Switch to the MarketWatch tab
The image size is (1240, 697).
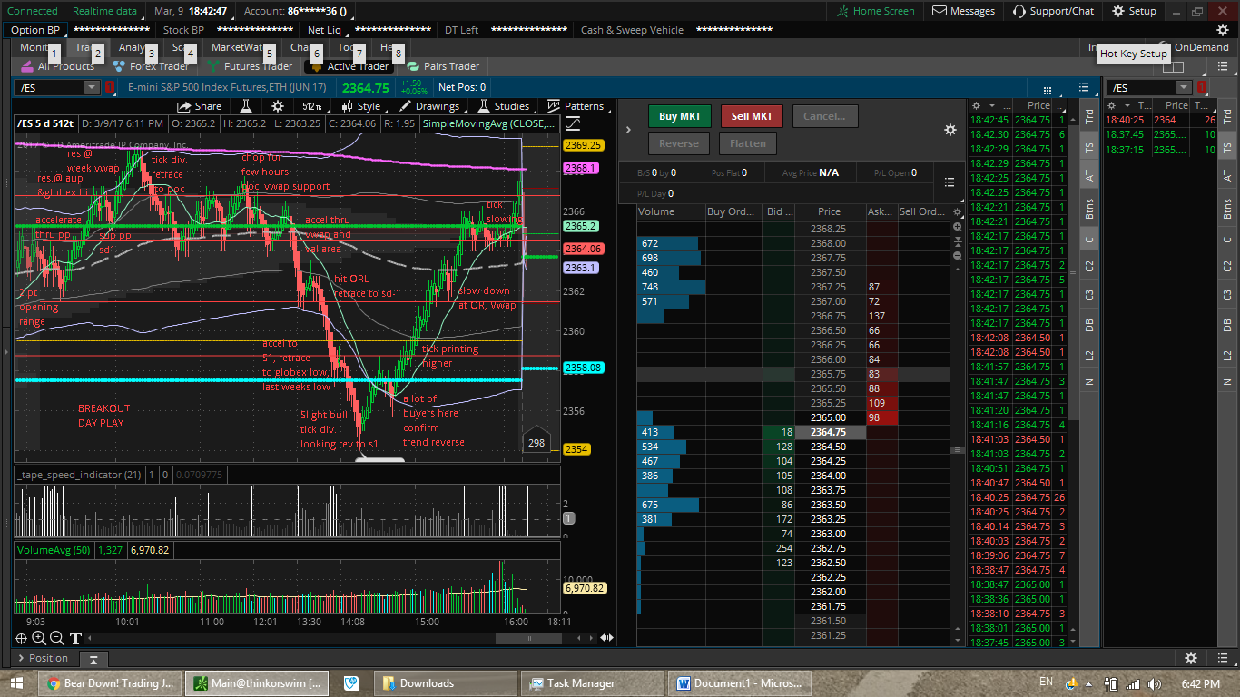tap(237, 47)
